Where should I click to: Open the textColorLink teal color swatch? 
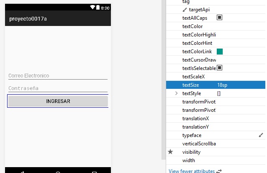click(x=220, y=52)
